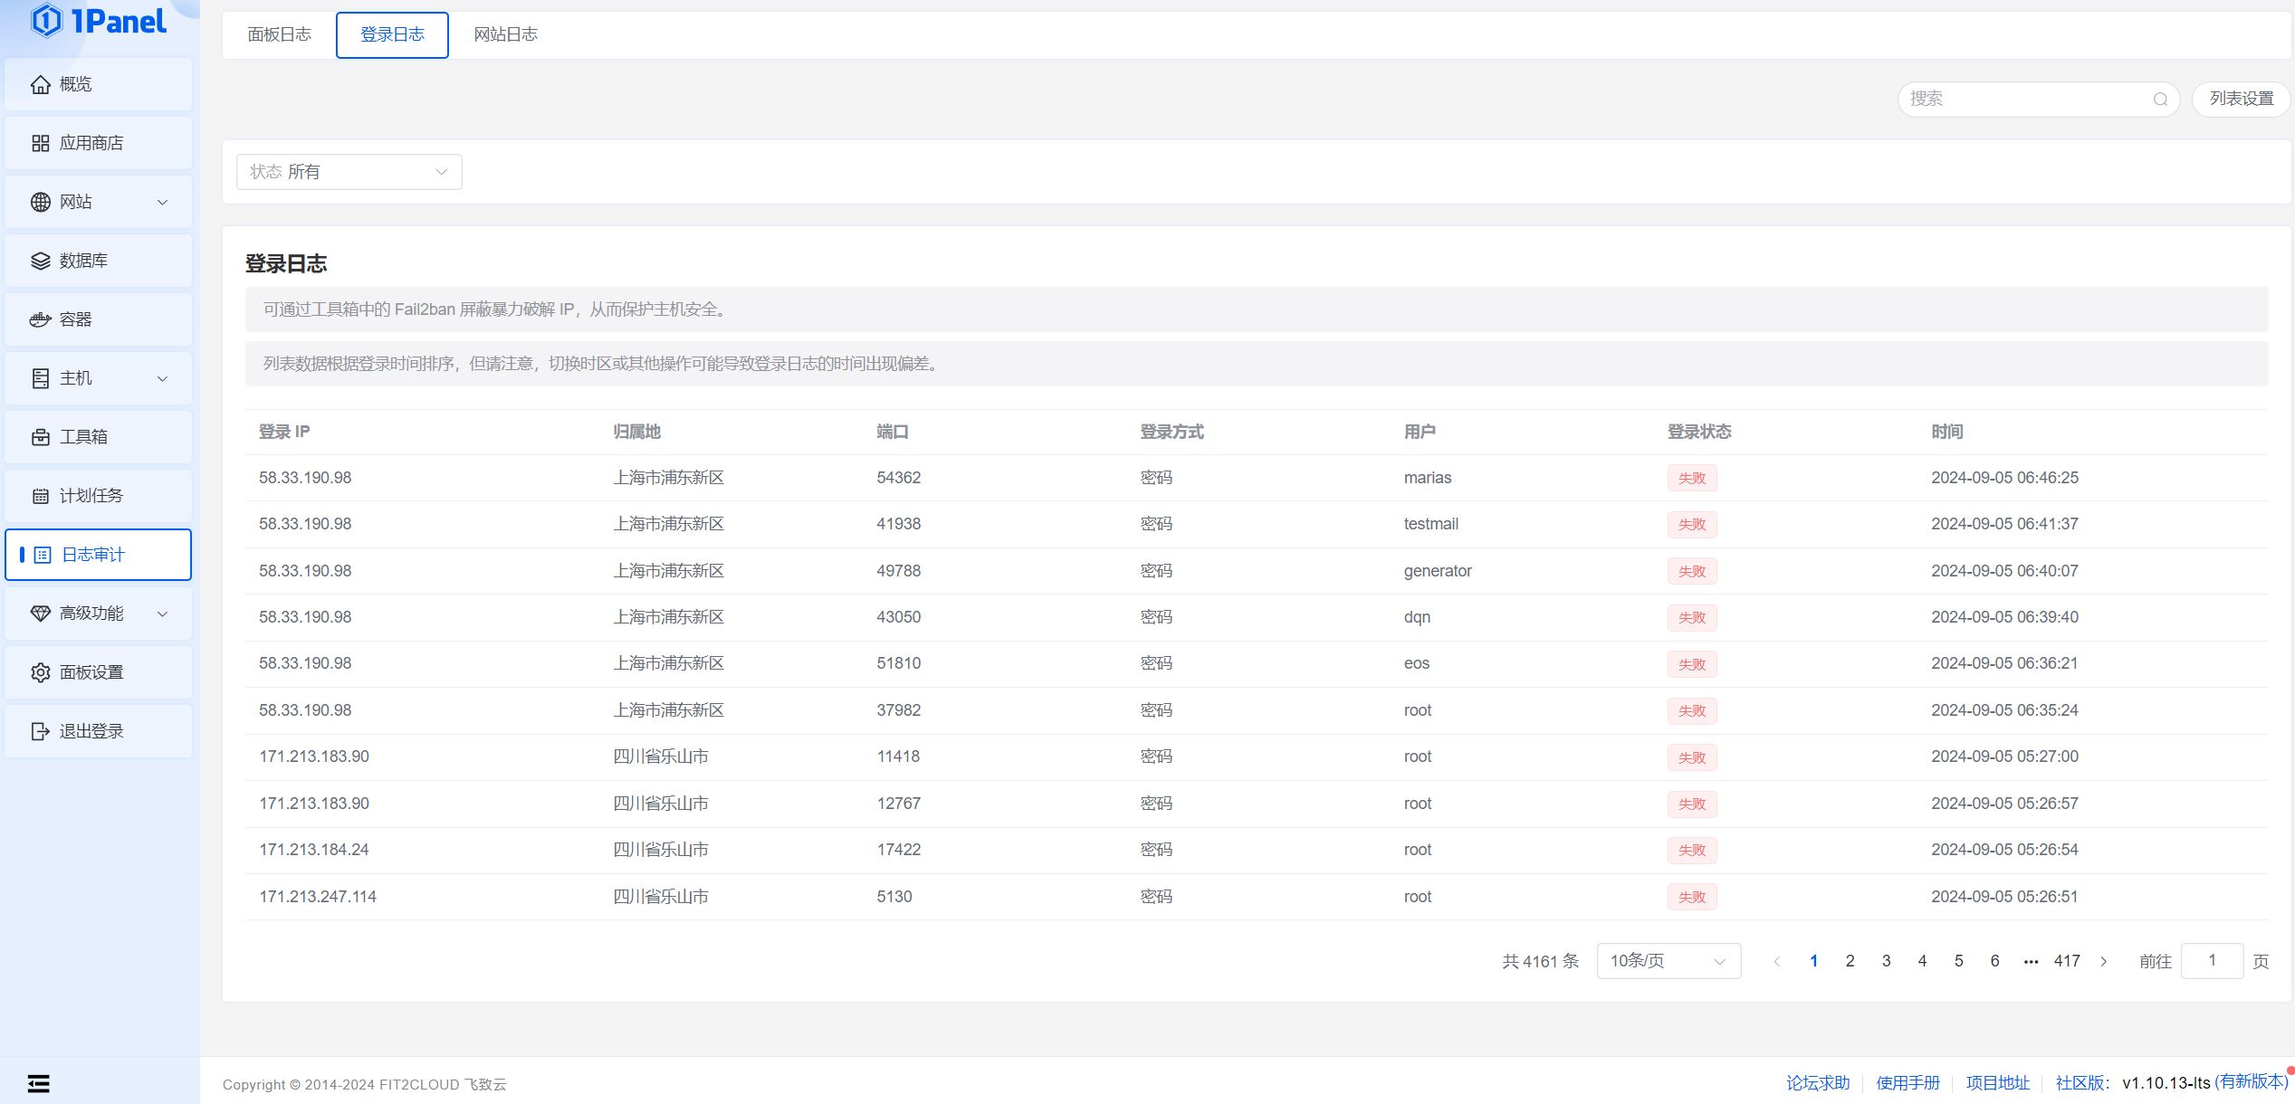Open 应用商店 grid icon in sidebar

pyautogui.click(x=40, y=143)
